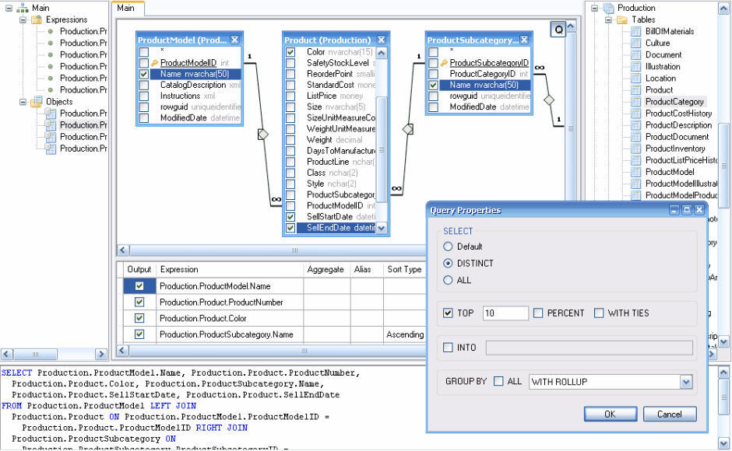Click the green expression icon under Expressions

click(51, 31)
